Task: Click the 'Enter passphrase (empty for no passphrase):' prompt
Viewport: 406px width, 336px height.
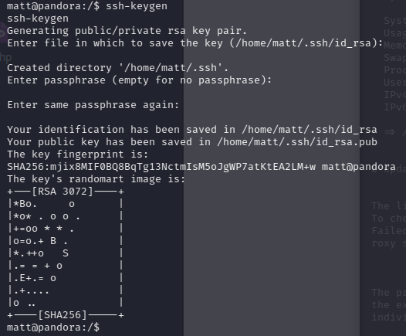Action: [x=139, y=80]
